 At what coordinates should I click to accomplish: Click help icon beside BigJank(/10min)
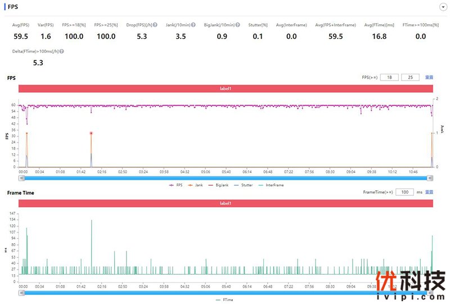tap(238, 25)
